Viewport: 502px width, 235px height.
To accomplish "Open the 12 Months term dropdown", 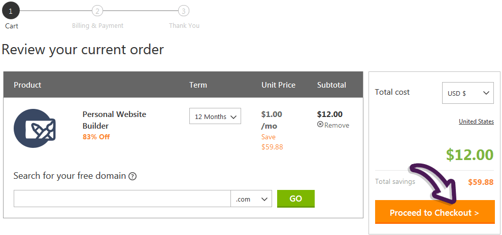I will tap(215, 116).
